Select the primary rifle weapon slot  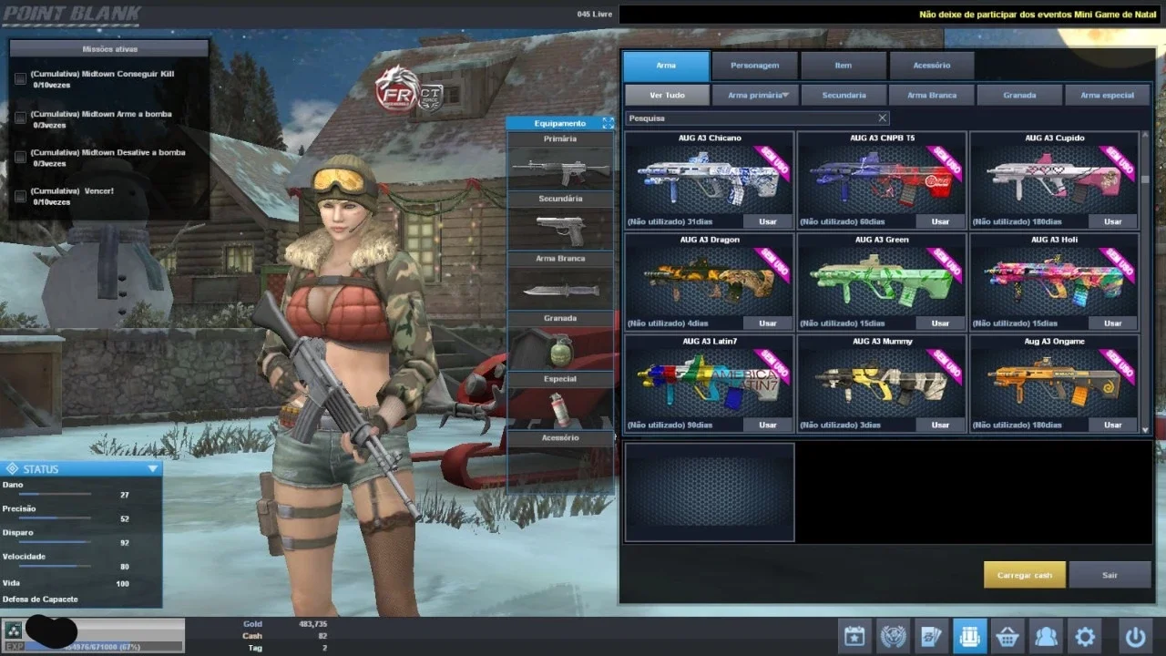[x=560, y=168]
